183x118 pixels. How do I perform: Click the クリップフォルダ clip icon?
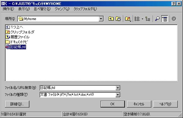point(8,32)
